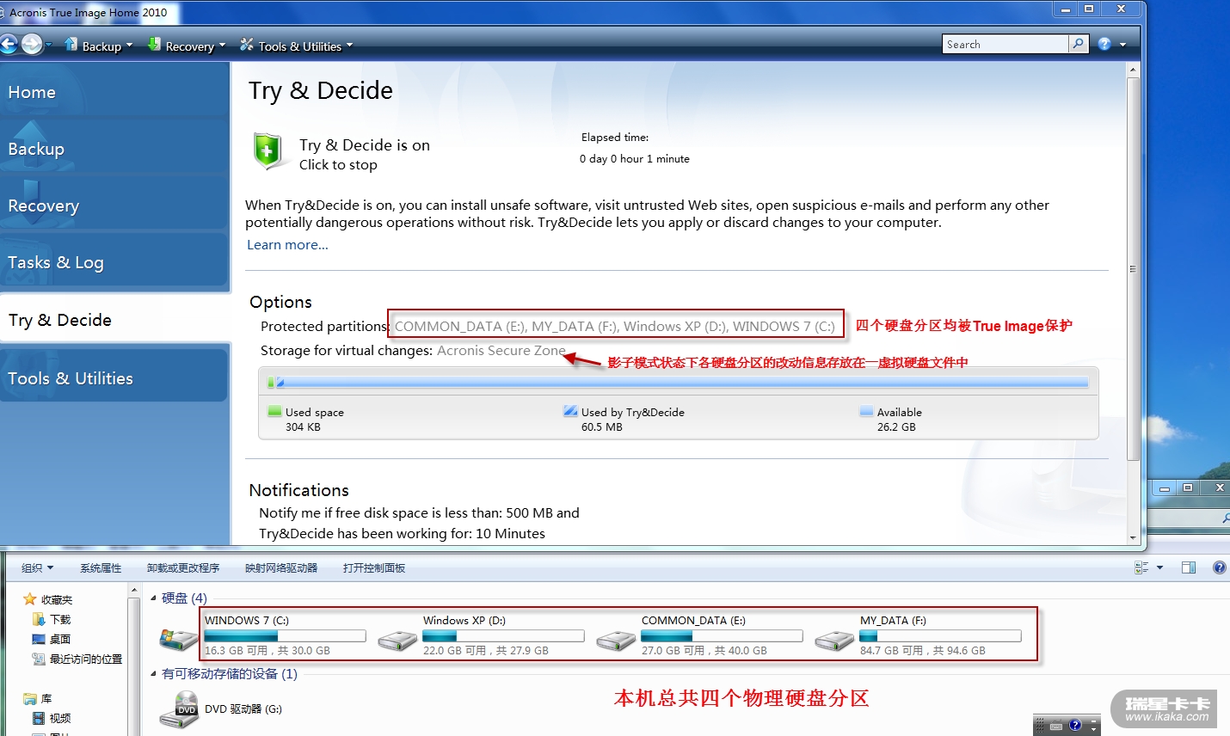Select Backup in the left sidebar

114,148
